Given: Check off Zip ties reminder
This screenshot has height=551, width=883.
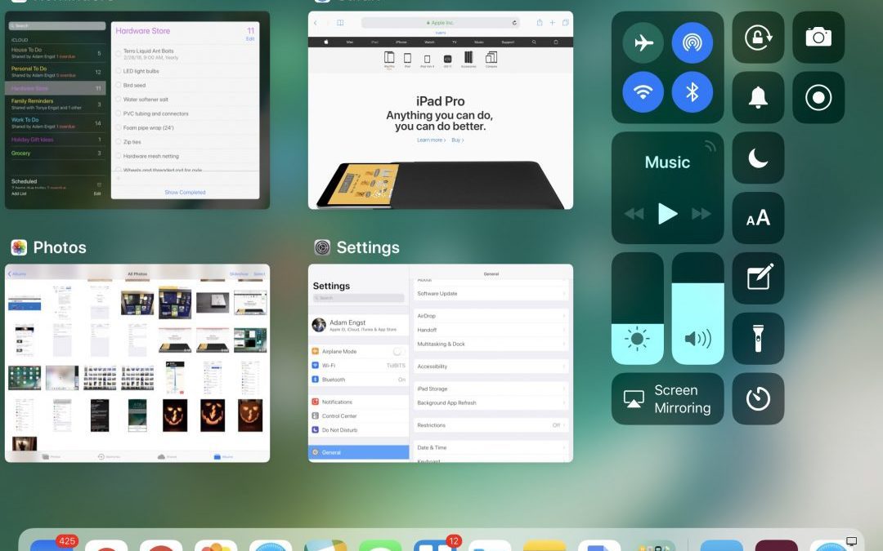Looking at the screenshot, I should click(x=119, y=142).
